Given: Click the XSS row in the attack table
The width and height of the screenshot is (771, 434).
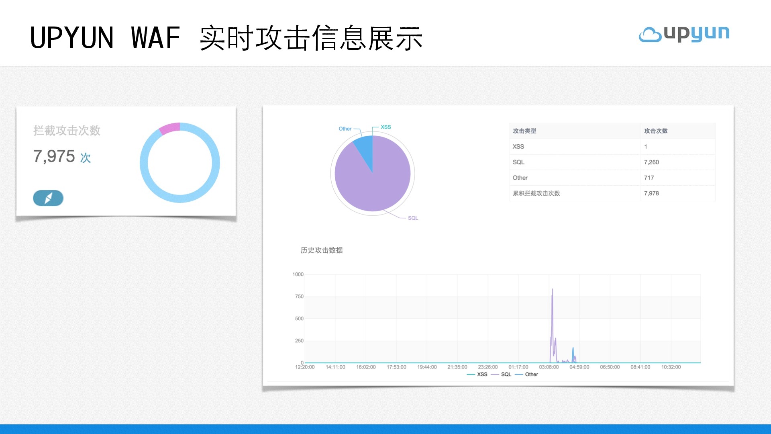Looking at the screenshot, I should point(612,147).
